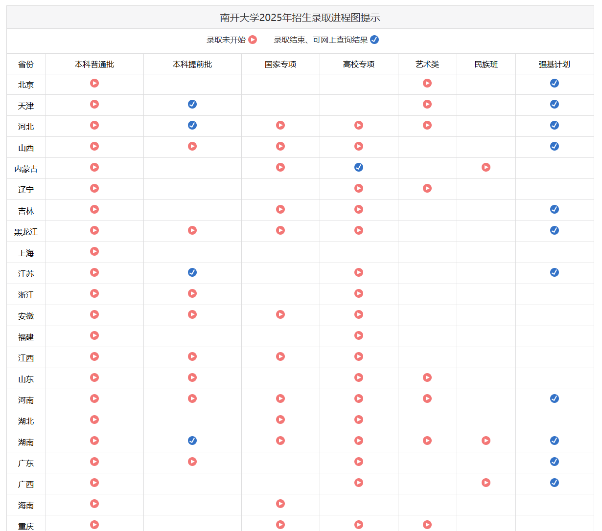This screenshot has width=602, height=531.
Task: Click the 录取结束、可网上查询结果 legend label
Action: click(x=321, y=40)
